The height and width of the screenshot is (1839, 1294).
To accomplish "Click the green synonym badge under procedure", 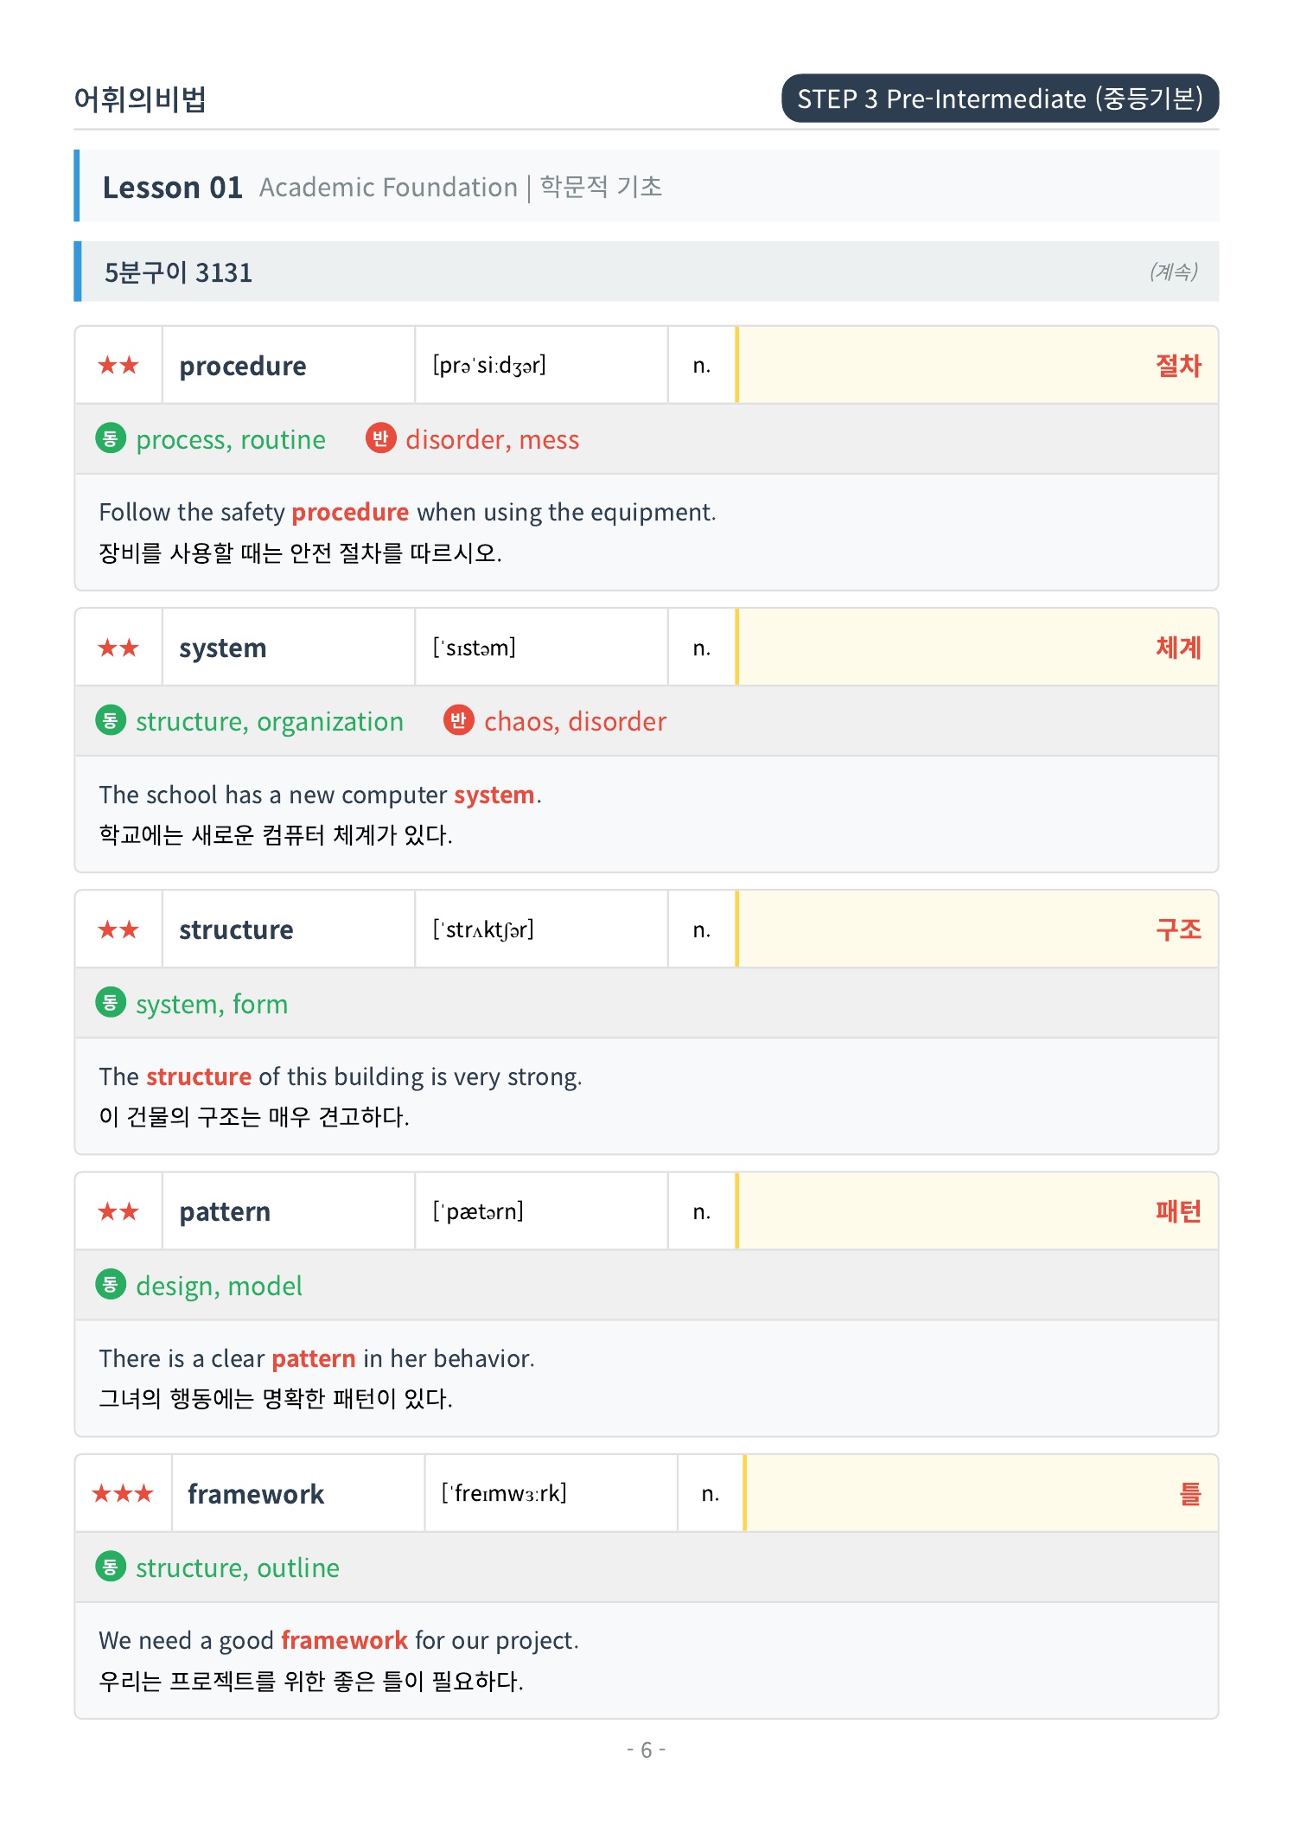I will click(110, 438).
